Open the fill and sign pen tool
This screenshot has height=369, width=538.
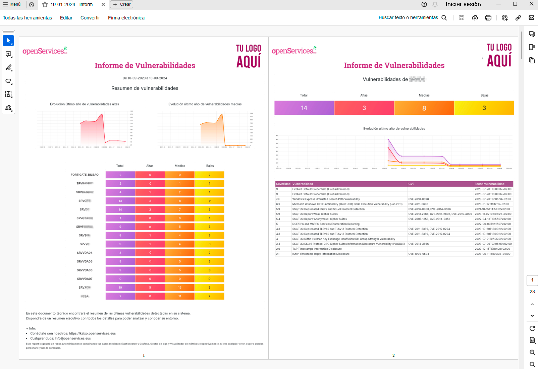point(8,108)
